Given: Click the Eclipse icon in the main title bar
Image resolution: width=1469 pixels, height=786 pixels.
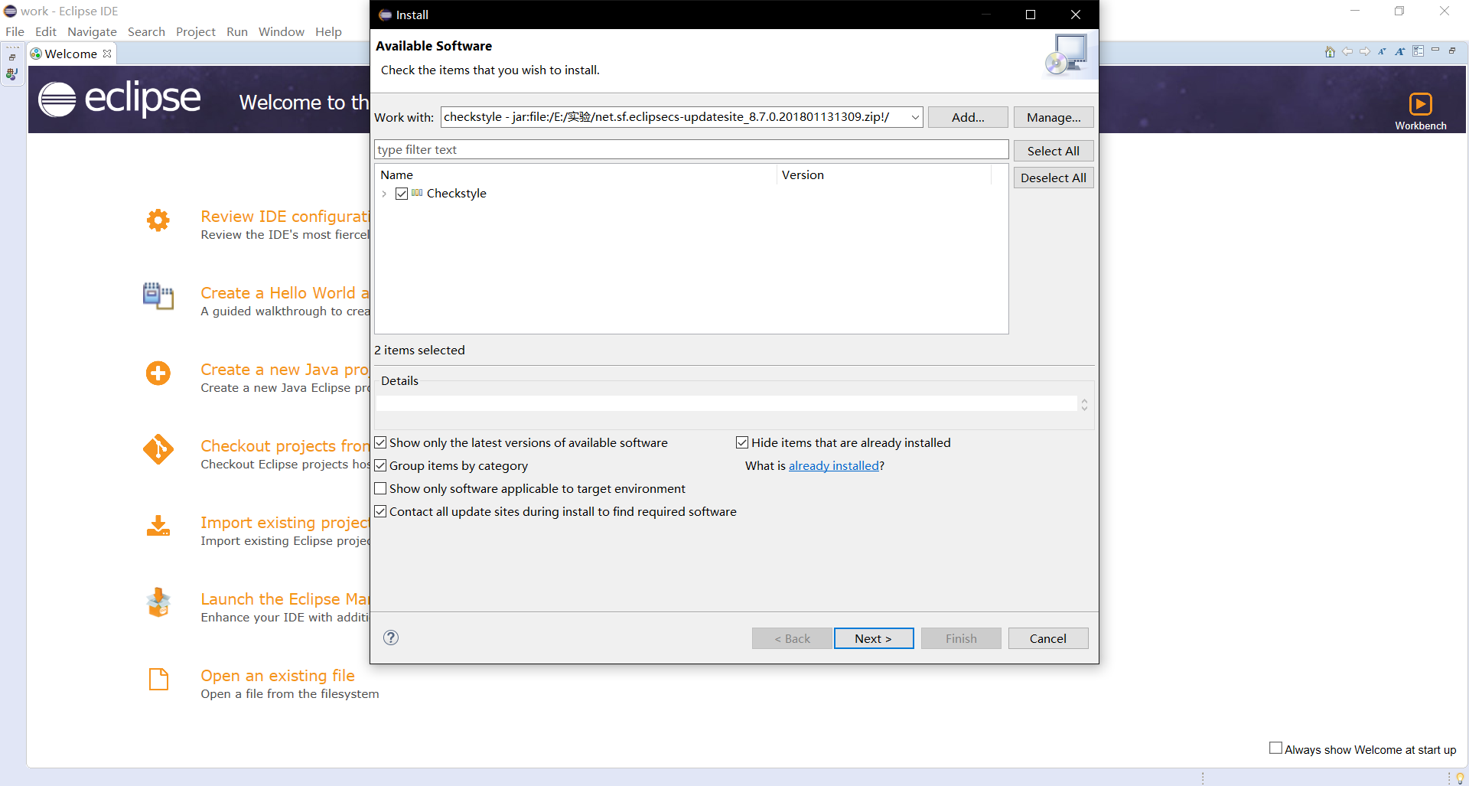Looking at the screenshot, I should tap(10, 11).
